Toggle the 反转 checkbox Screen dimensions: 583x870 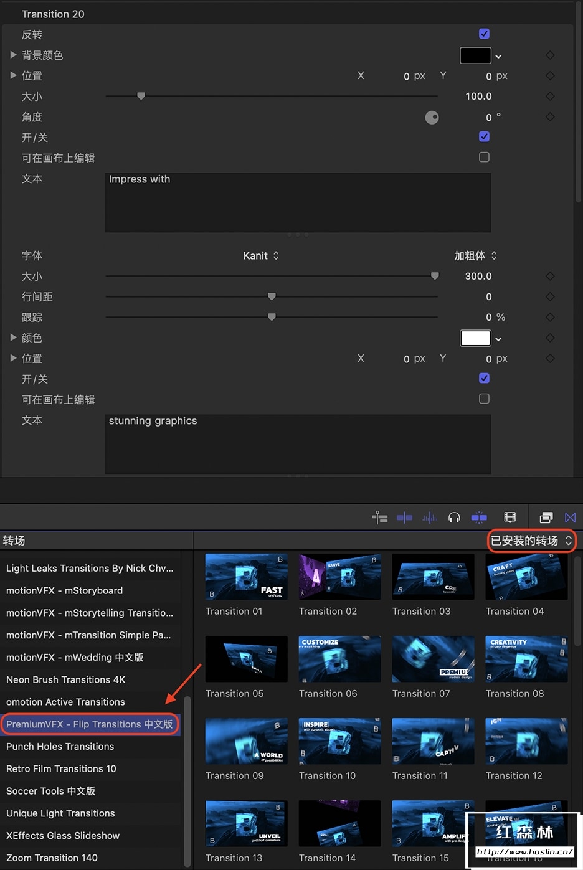[x=484, y=34]
